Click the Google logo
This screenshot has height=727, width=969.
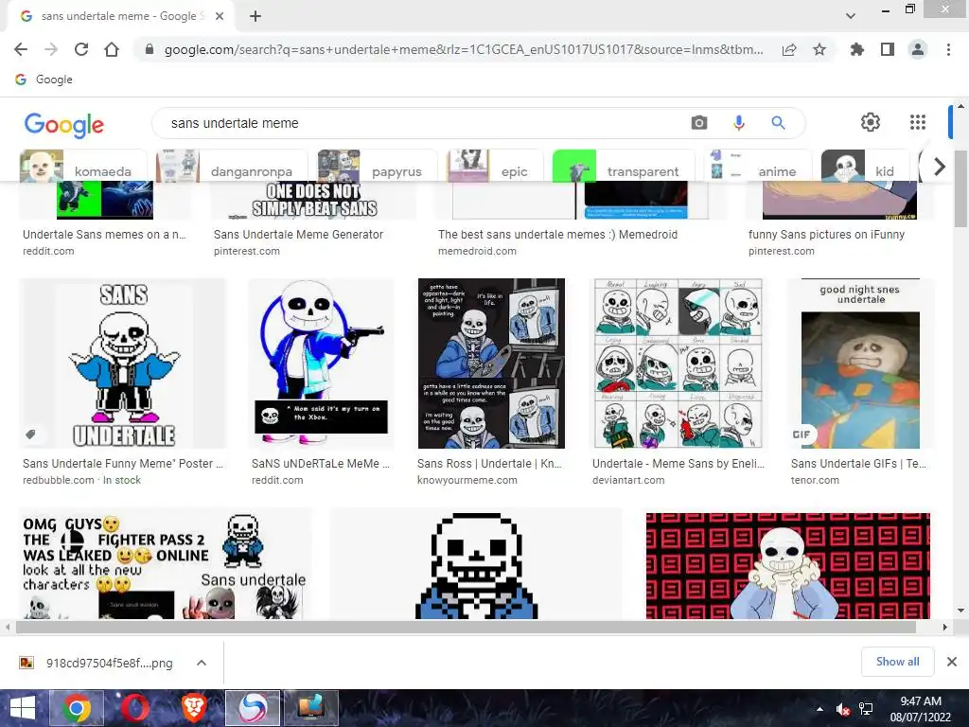click(x=64, y=124)
